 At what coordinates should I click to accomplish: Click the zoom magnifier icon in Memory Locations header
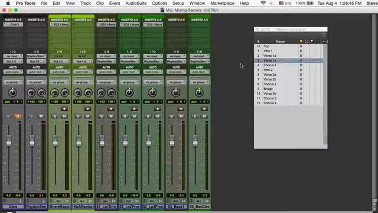pos(312,41)
